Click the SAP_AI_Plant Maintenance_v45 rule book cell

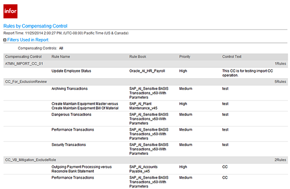click(143, 106)
